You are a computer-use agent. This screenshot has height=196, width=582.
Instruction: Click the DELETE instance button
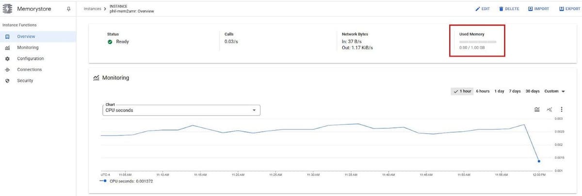point(509,9)
